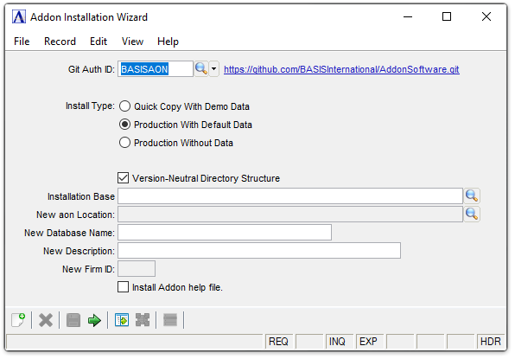This screenshot has height=359, width=515.
Task: Open the AddonSoftware GitHub link
Action: [x=341, y=69]
